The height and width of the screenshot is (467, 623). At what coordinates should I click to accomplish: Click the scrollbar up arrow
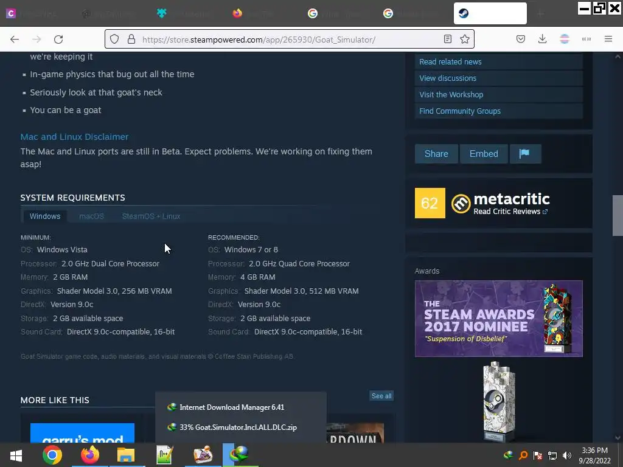618,57
